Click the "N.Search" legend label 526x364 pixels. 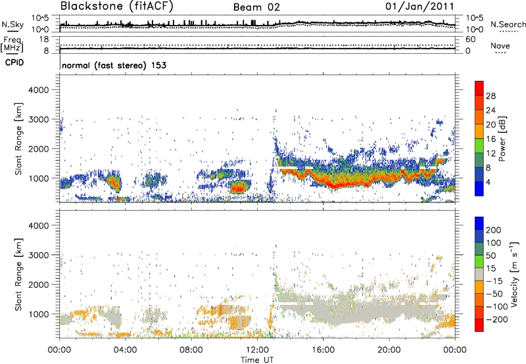[508, 24]
